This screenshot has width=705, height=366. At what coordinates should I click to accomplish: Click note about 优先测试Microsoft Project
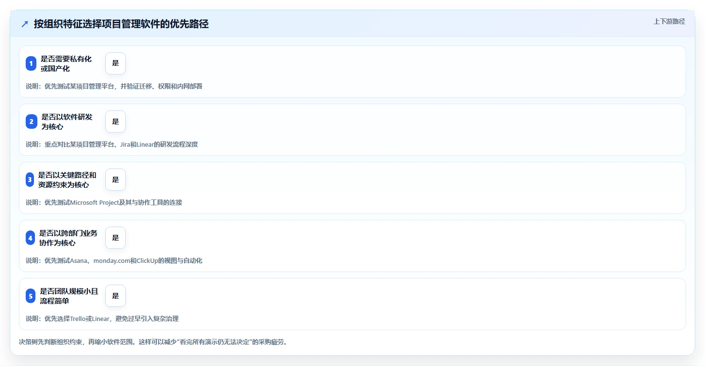[104, 202]
